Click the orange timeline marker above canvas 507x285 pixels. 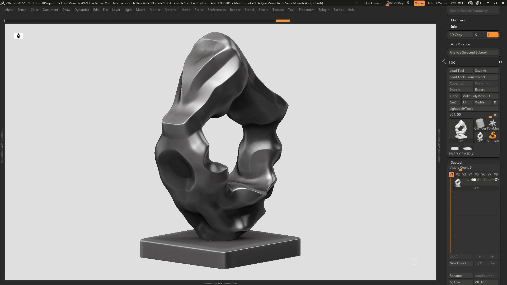pos(283,21)
